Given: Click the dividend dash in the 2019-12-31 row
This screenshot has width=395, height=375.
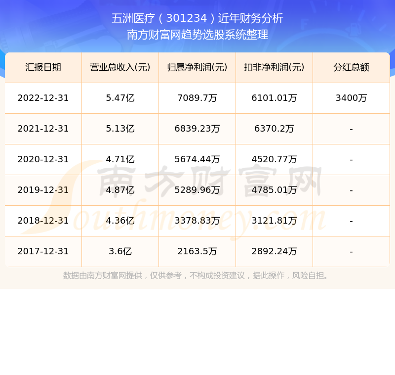Looking at the screenshot, I should coord(351,190).
